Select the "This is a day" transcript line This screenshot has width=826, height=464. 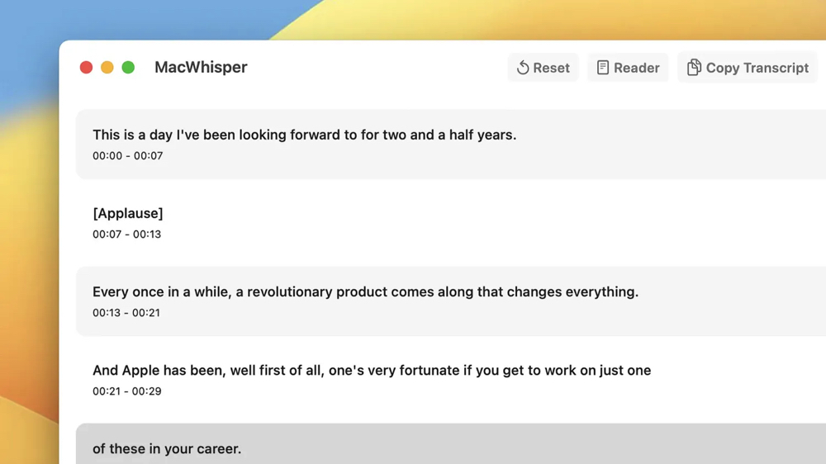tap(304, 135)
